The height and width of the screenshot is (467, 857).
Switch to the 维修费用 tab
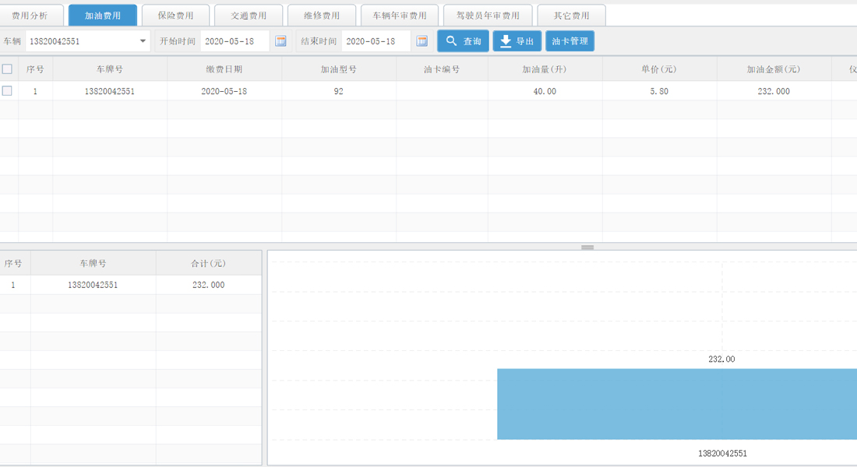pos(321,16)
